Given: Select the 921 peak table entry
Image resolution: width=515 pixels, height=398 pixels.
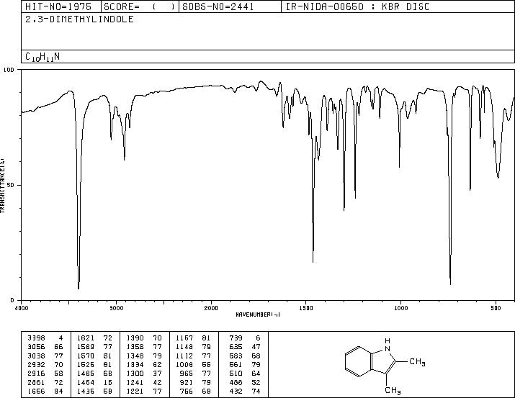Looking at the screenshot, I should 194,383.
